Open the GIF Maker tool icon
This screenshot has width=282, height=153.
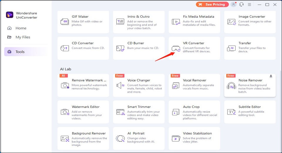[x=65, y=22]
